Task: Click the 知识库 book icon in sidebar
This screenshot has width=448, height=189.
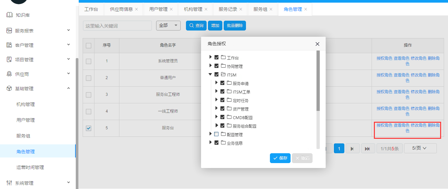Action: (9, 15)
